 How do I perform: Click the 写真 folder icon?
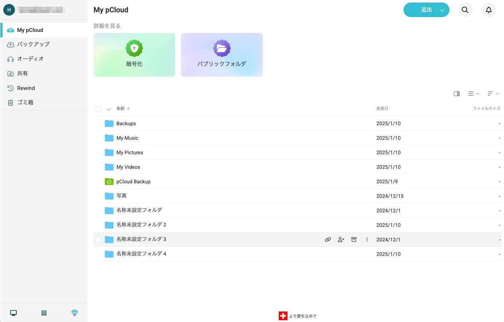pyautogui.click(x=109, y=196)
